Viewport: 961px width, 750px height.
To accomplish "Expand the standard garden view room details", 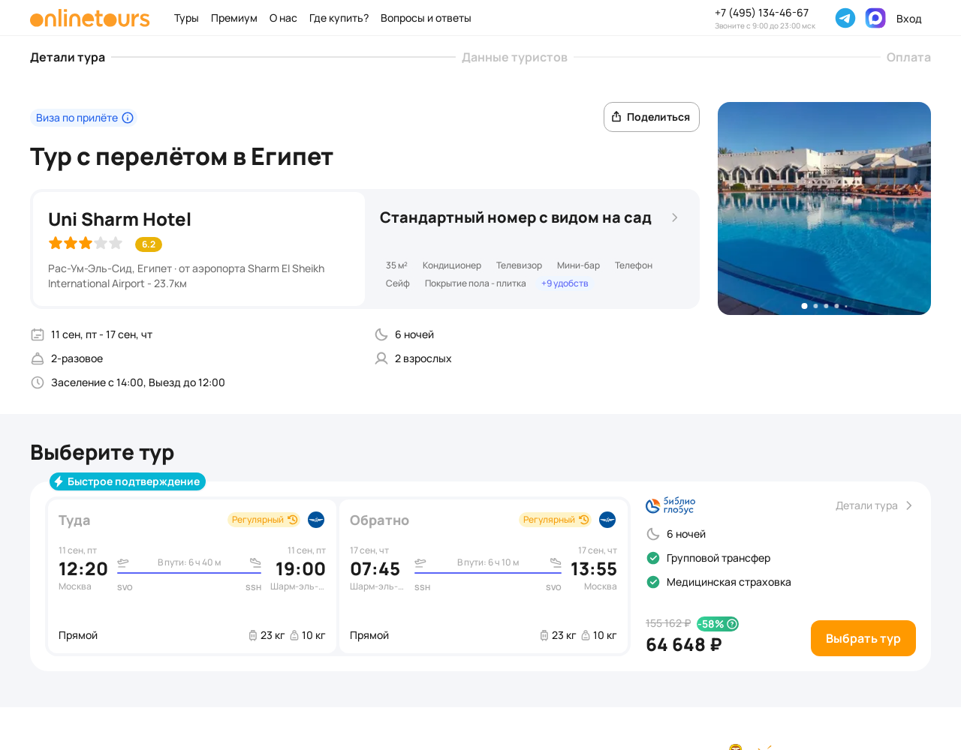I will 675,217.
